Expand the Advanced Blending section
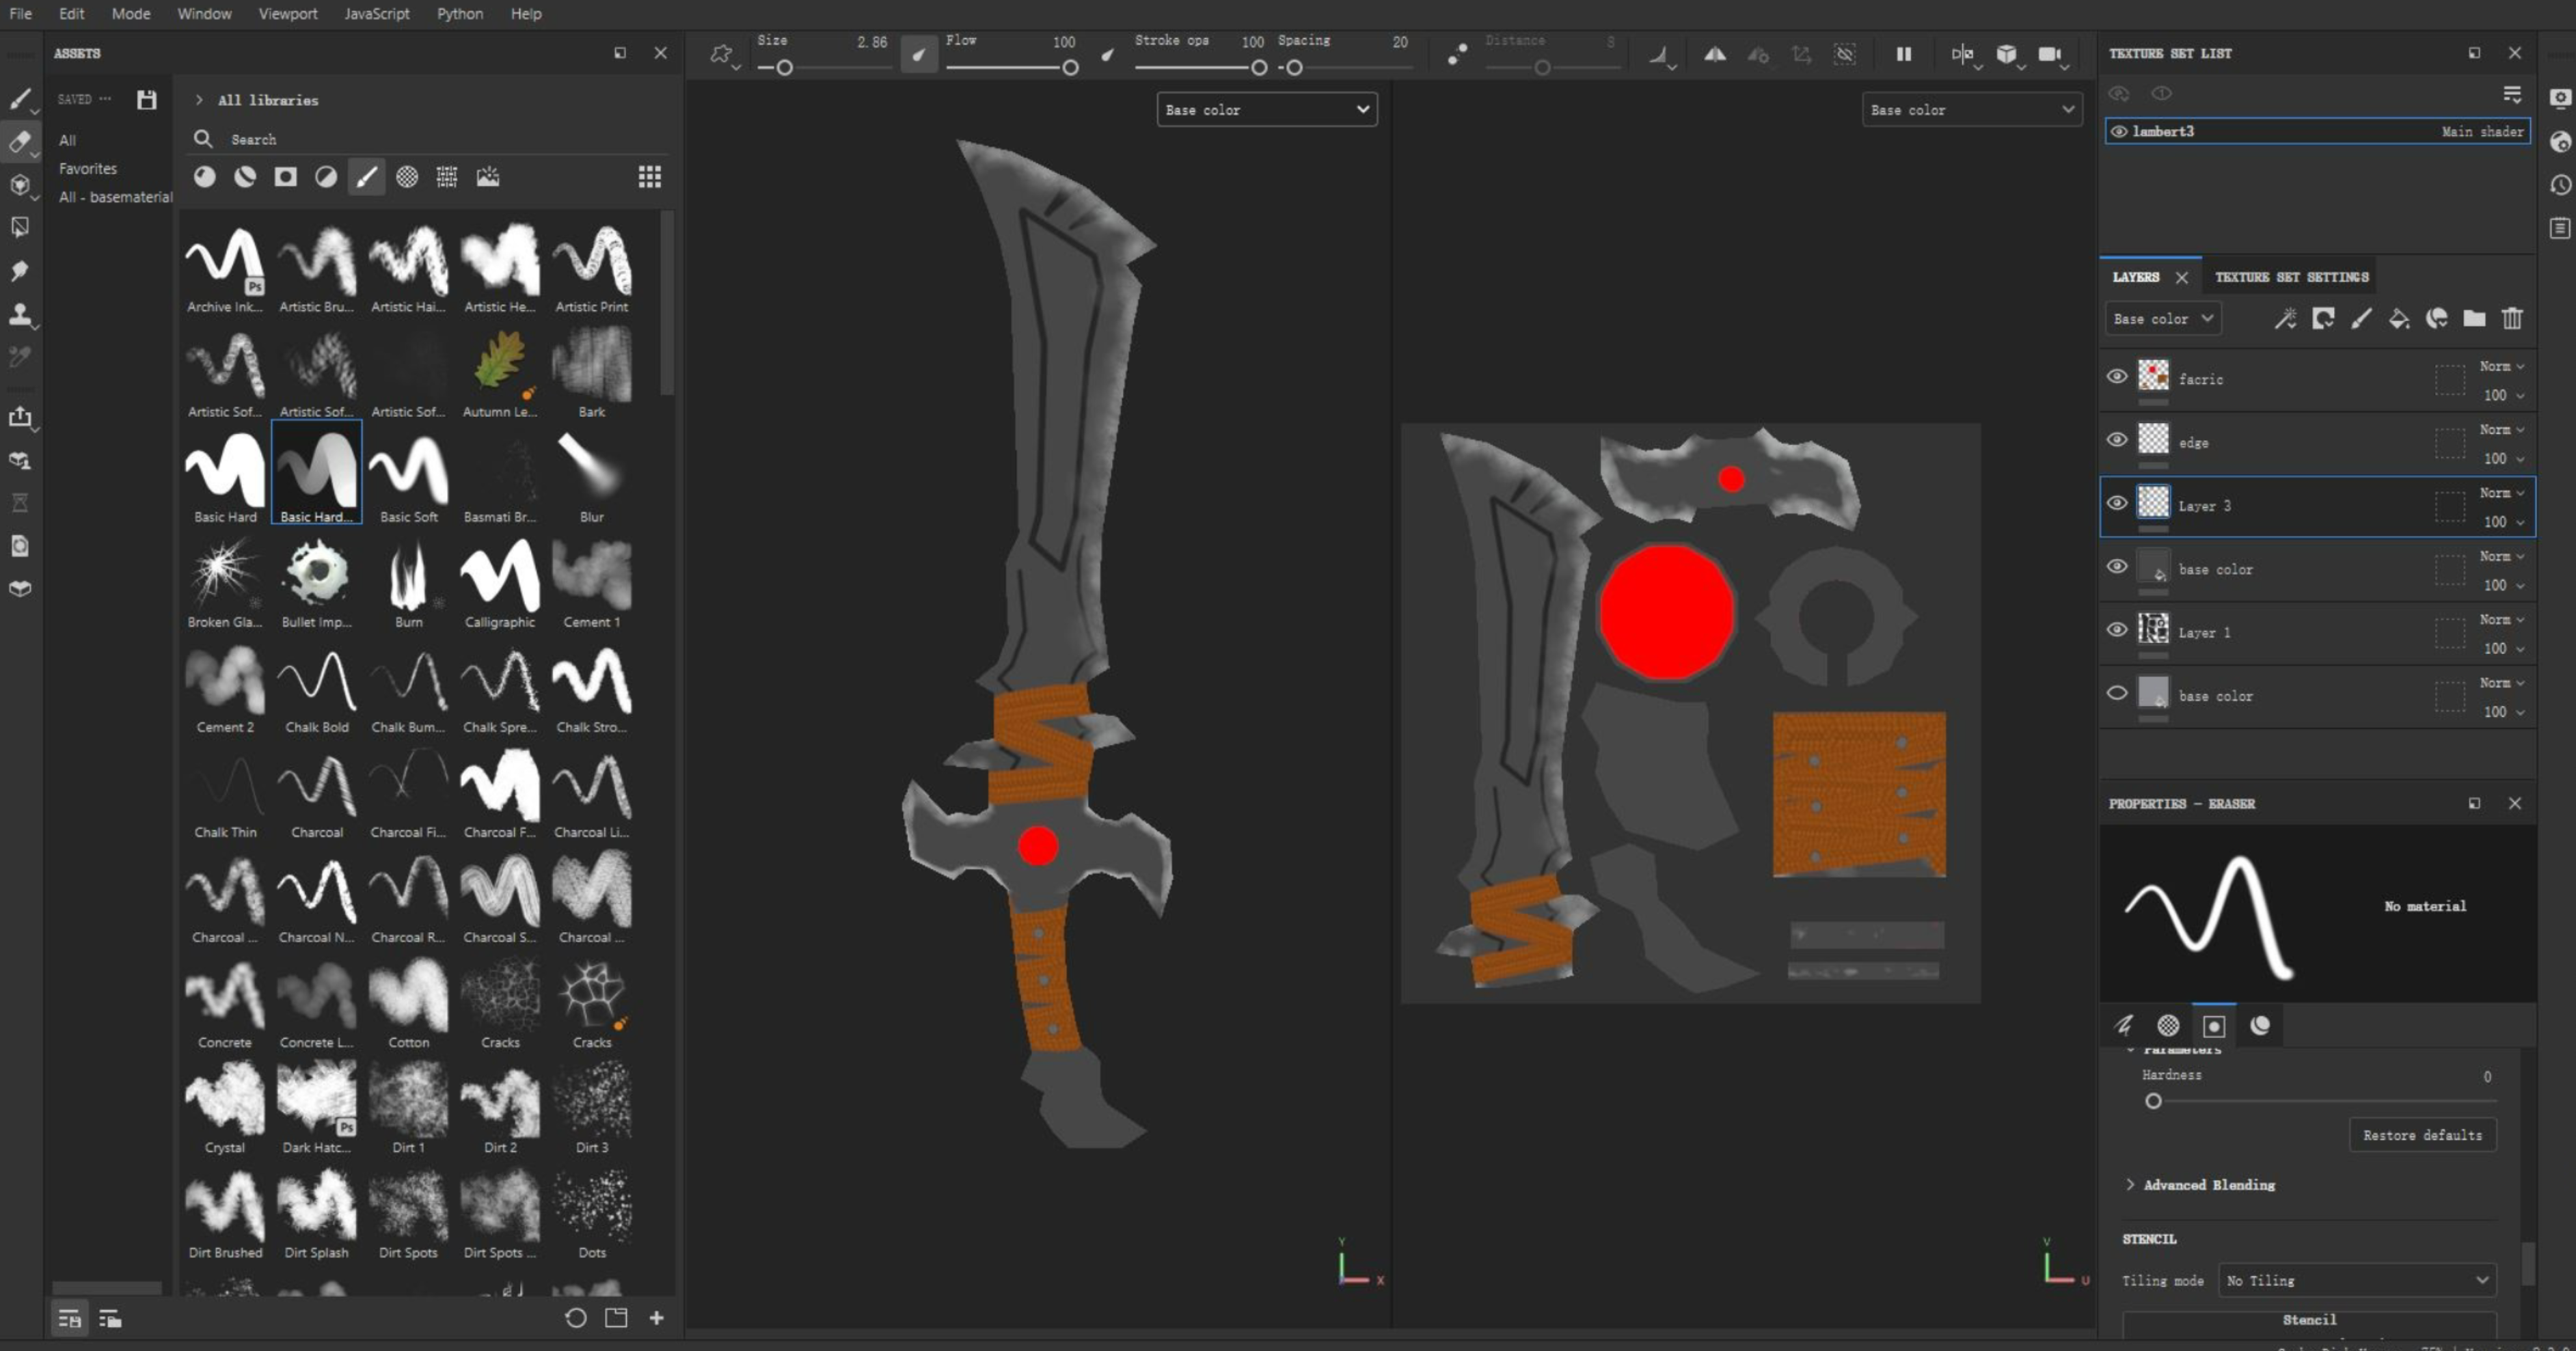Viewport: 2576px width, 1351px height. (2208, 1185)
